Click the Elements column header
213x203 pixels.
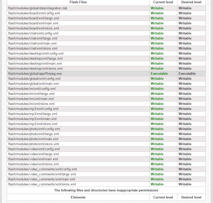[78, 197]
